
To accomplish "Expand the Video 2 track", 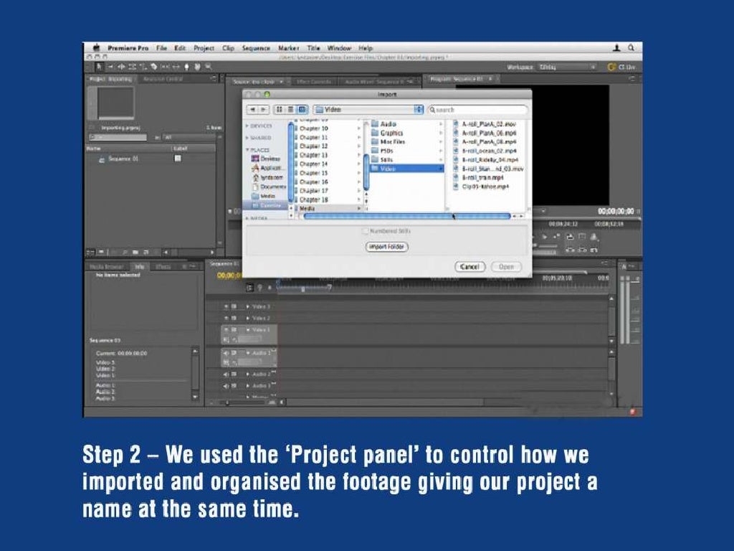I will click(x=247, y=318).
